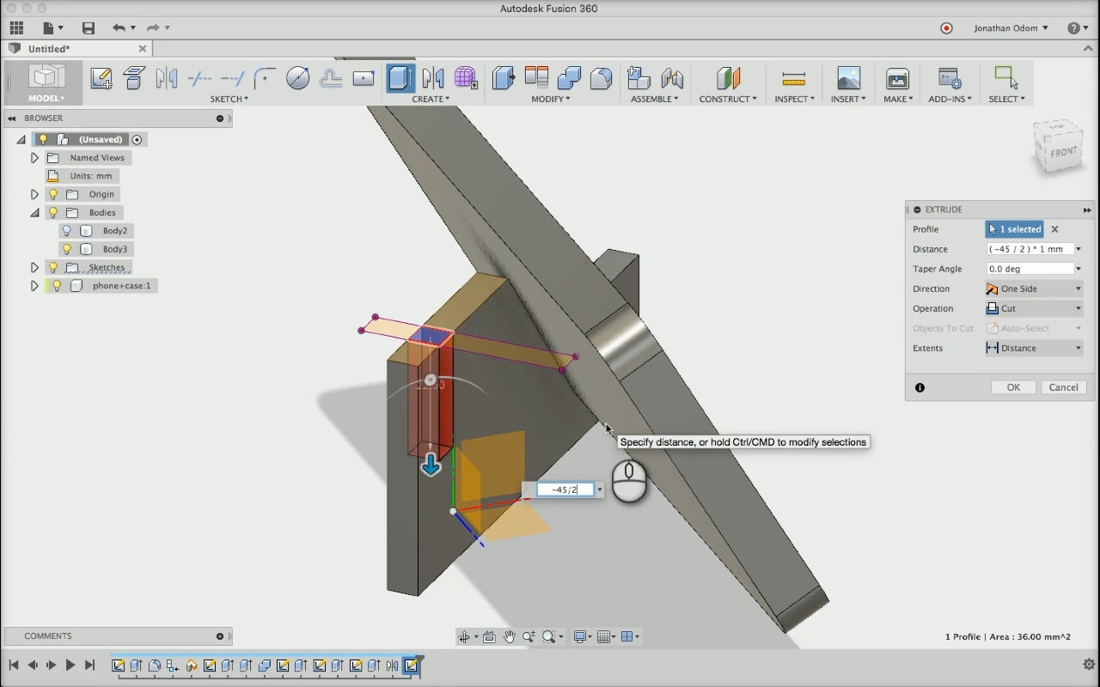Toggle visibility of Sketches folder lightbulb
The image size is (1100, 687).
click(53, 268)
